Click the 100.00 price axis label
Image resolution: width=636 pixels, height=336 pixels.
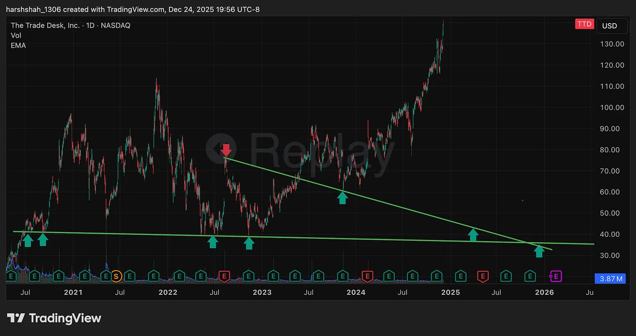point(611,107)
